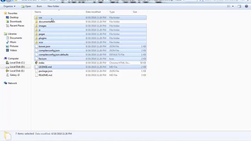Click the Network icon in sidebar
Screen dimensions: 251x141
5,83
